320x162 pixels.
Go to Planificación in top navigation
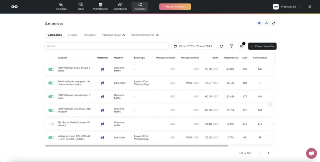pyautogui.click(x=101, y=7)
